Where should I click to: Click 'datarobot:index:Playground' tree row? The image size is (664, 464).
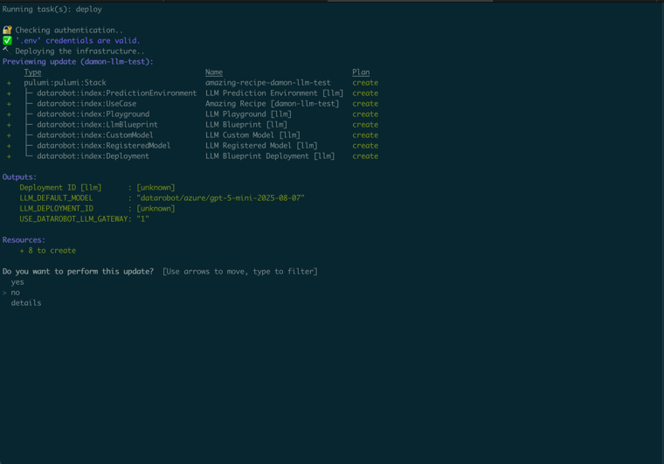click(x=93, y=114)
